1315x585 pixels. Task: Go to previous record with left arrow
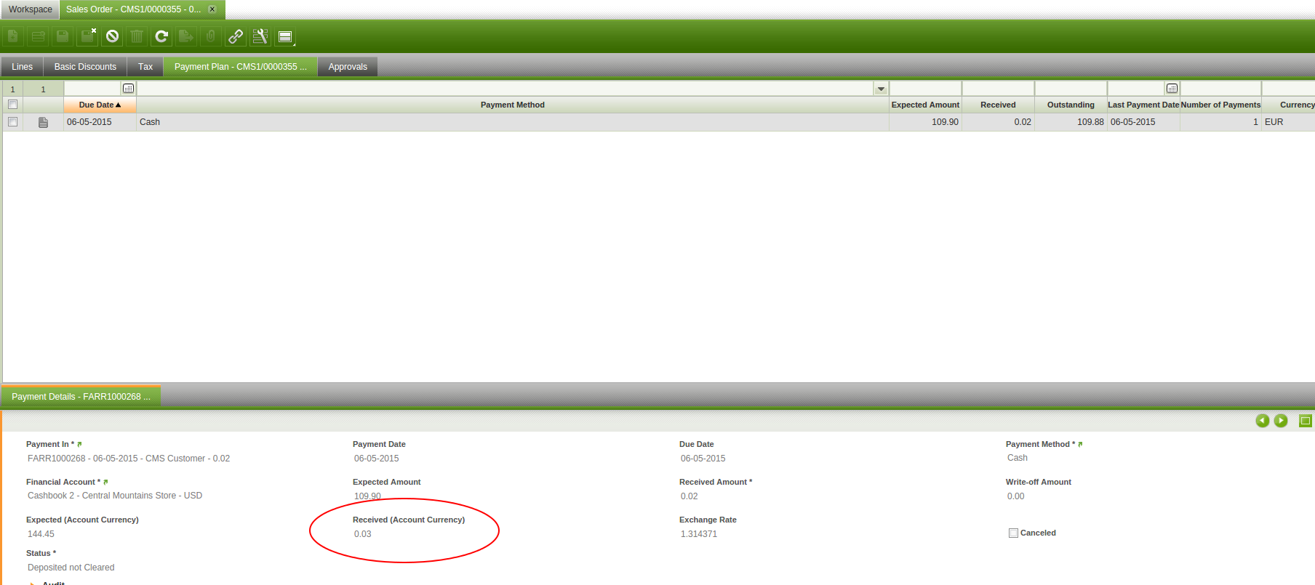point(1262,421)
